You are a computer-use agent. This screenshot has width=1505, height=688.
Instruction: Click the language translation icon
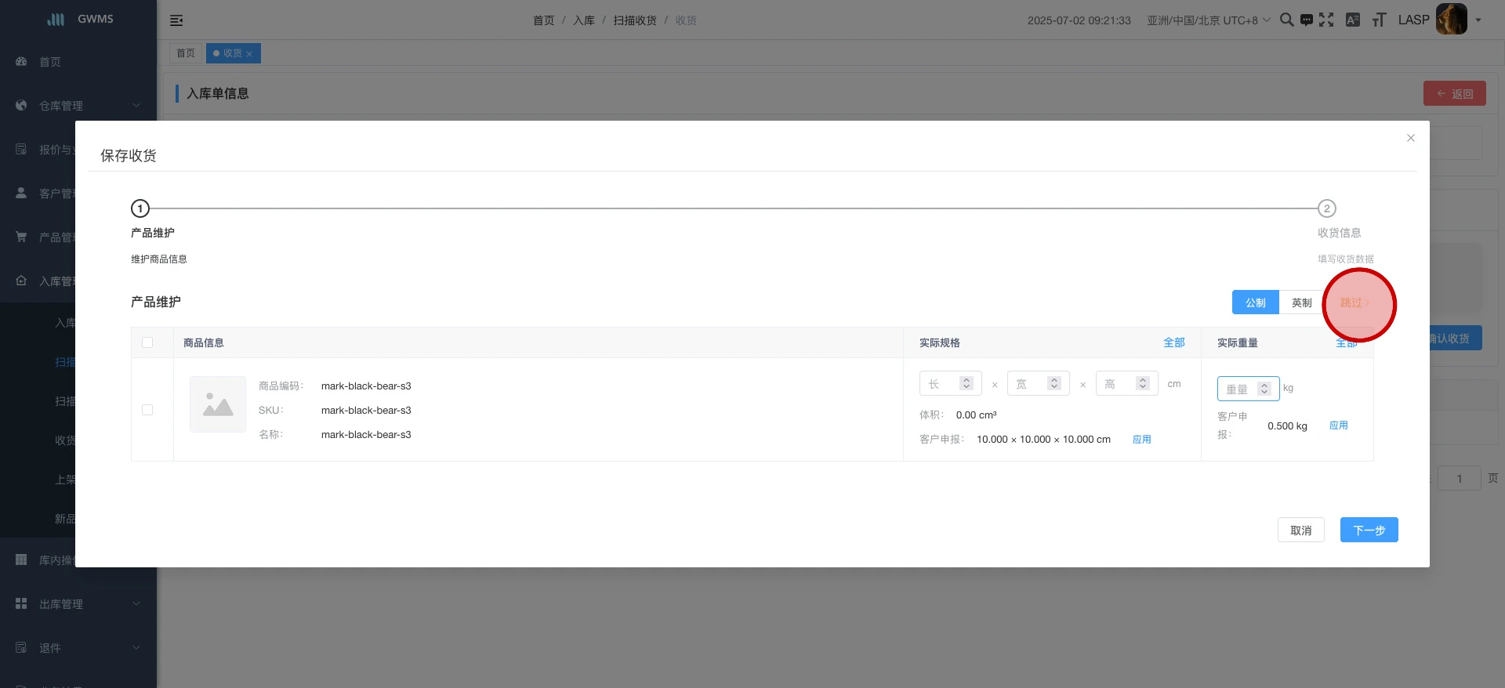pyautogui.click(x=1352, y=20)
